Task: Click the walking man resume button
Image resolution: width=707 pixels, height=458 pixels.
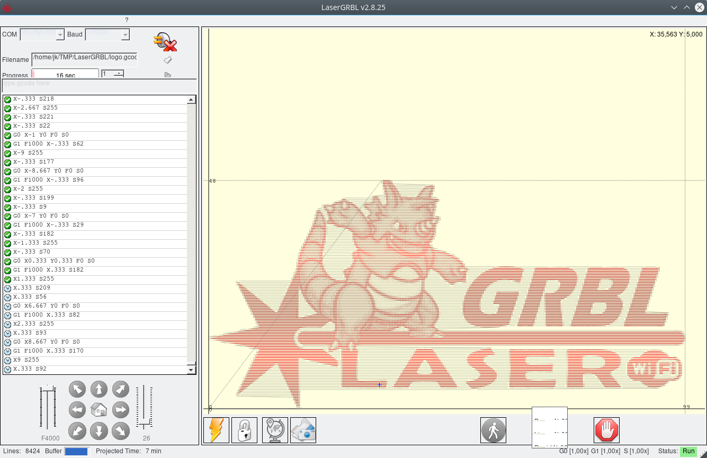Action: tap(493, 430)
